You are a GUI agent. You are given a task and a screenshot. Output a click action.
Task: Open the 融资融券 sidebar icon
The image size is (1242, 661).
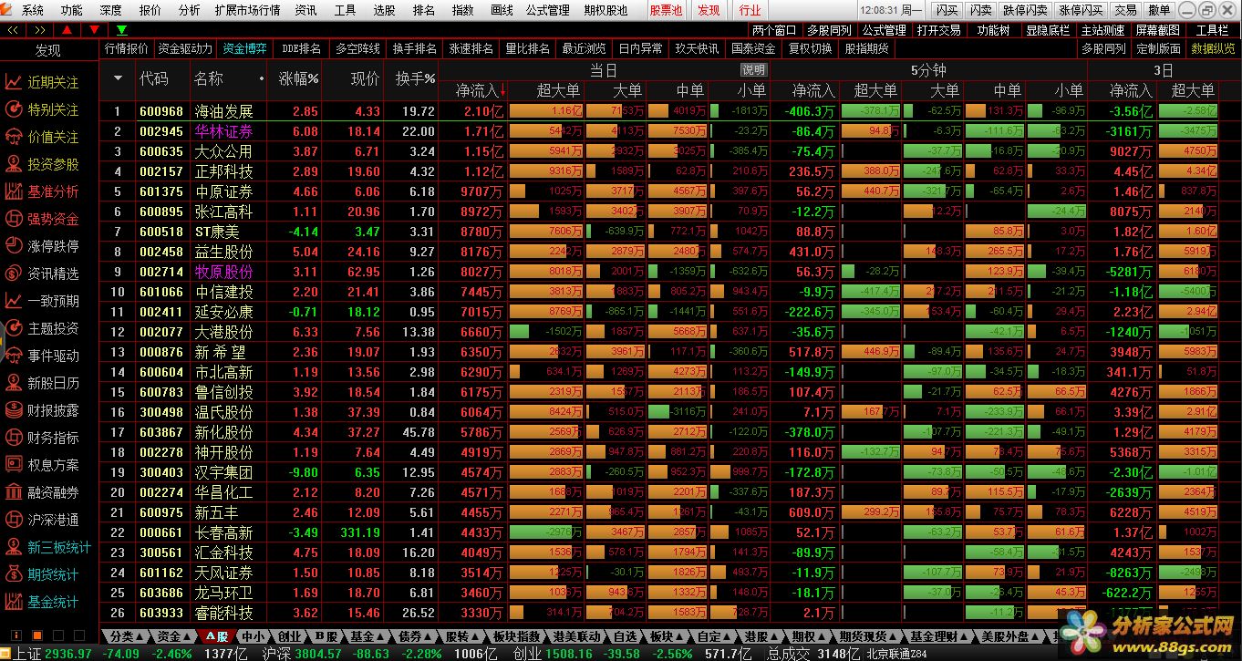pos(14,492)
